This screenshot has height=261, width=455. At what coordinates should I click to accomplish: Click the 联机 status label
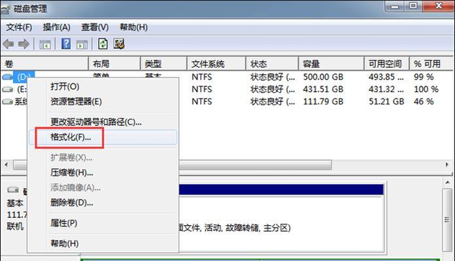[x=15, y=226]
